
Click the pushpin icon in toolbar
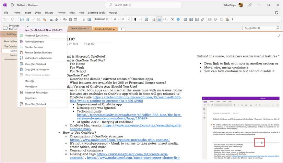coord(202,19)
